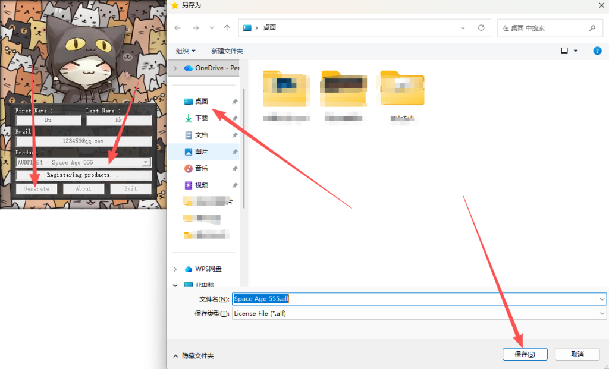Collapse folders via 隐藏文件夹
Viewport: 609px width, 369px height.
193,355
